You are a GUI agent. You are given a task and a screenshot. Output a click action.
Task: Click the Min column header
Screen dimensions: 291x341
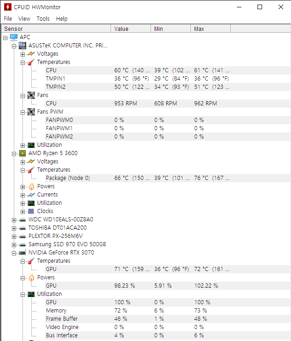pyautogui.click(x=171, y=29)
